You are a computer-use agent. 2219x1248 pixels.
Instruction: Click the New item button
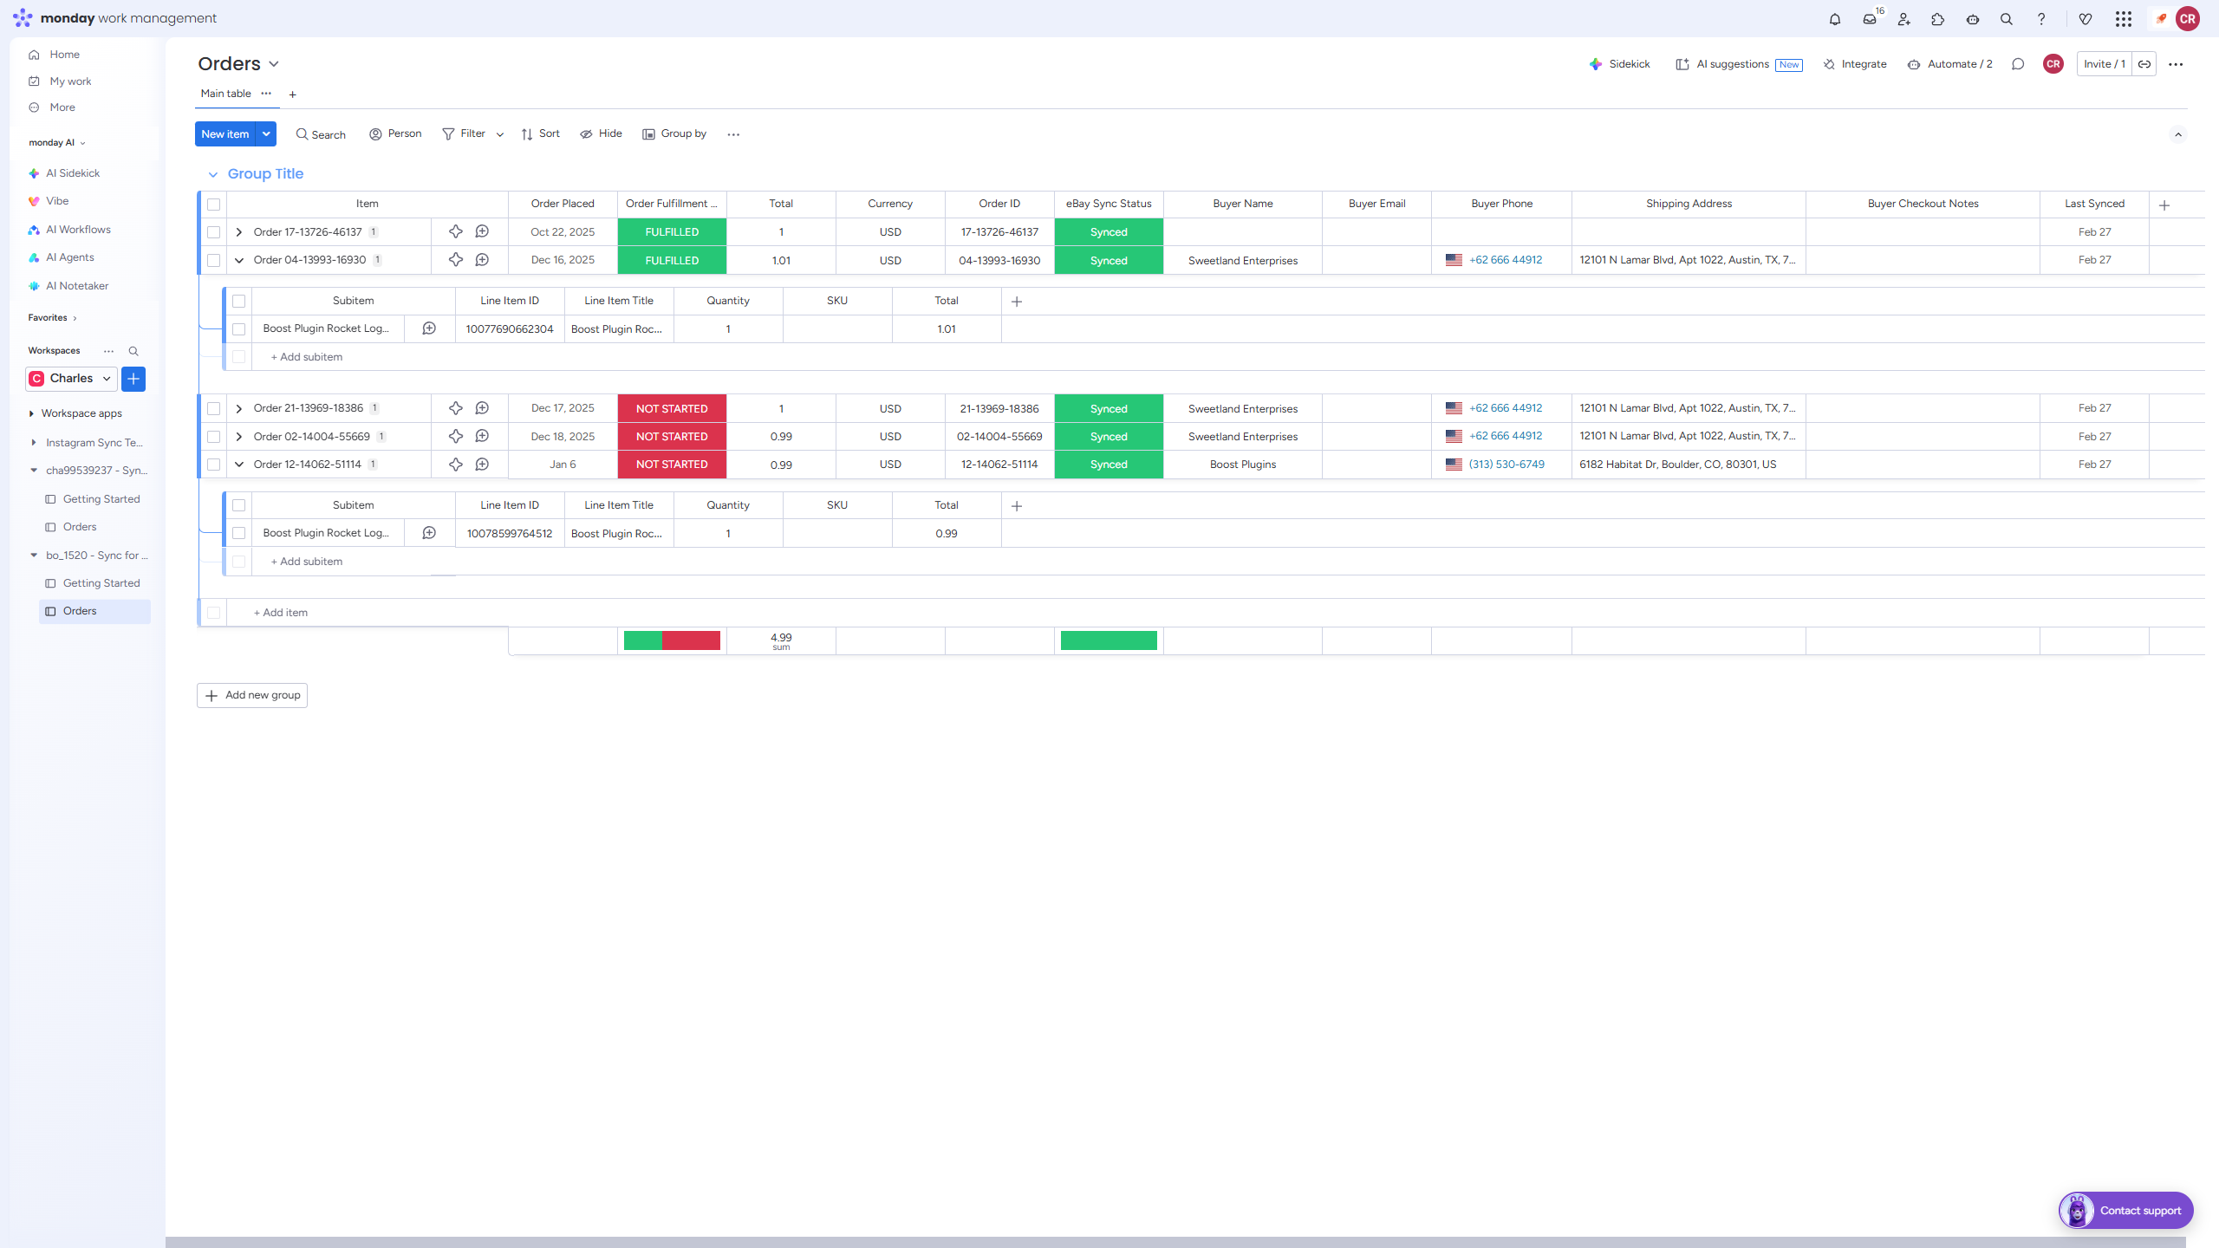tap(225, 133)
